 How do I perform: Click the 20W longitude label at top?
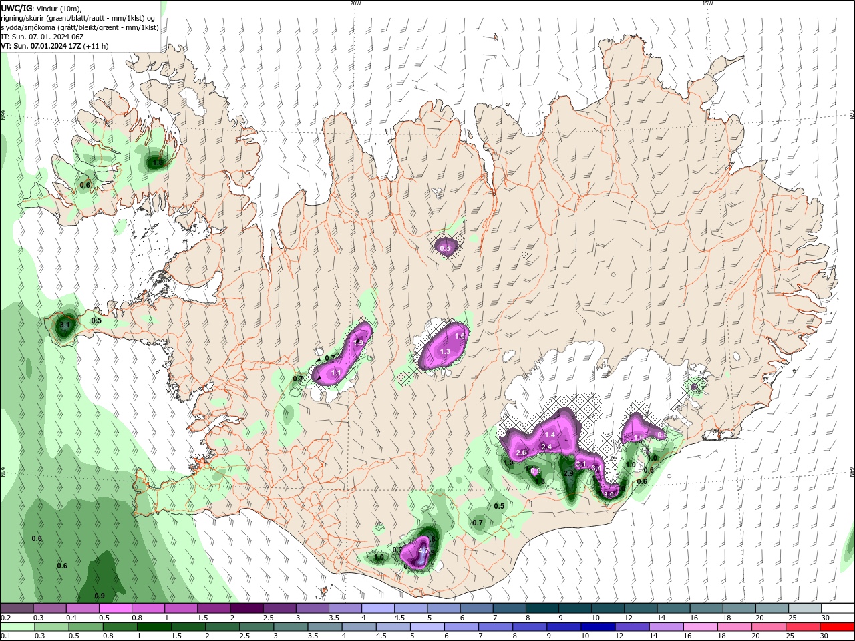pyautogui.click(x=355, y=3)
